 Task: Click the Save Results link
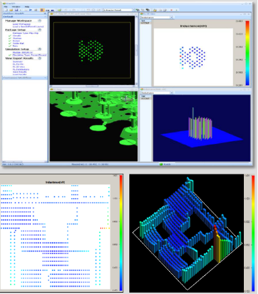20,72
